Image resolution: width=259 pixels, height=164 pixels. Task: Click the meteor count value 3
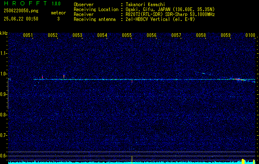click(x=58, y=19)
